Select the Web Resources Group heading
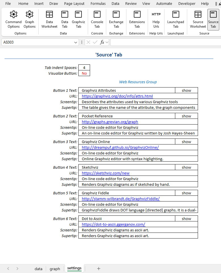This screenshot has width=221, height=273. click(138, 82)
